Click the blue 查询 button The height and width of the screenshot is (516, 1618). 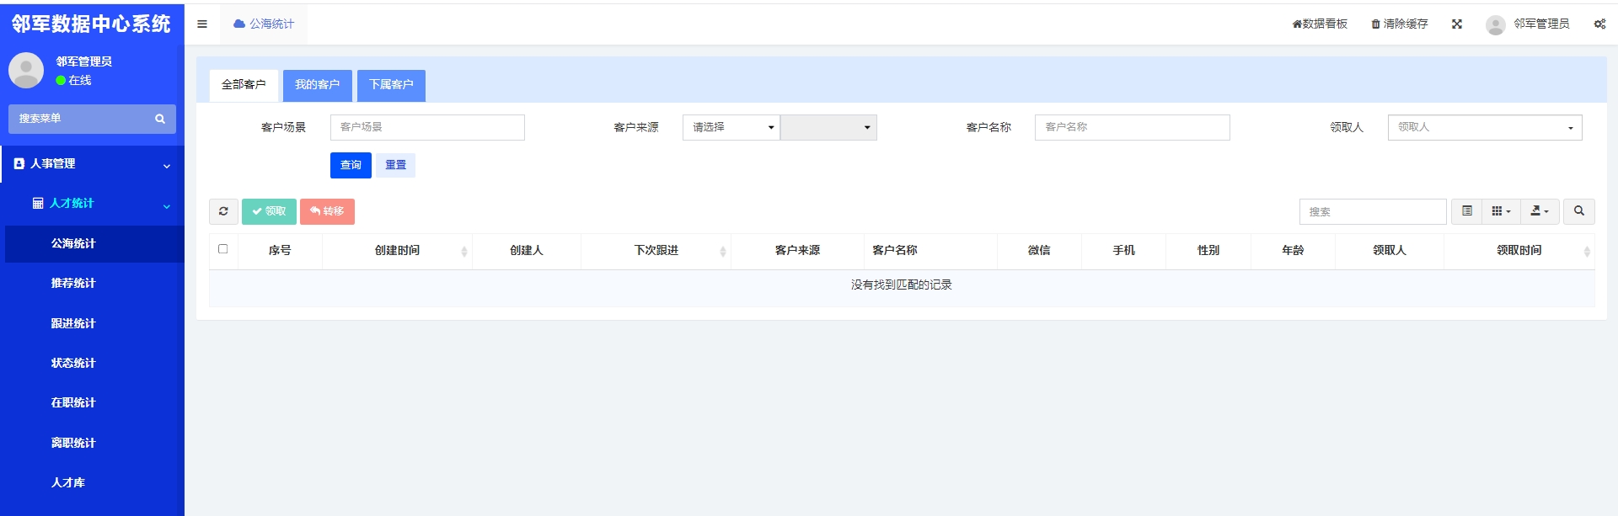[351, 165]
